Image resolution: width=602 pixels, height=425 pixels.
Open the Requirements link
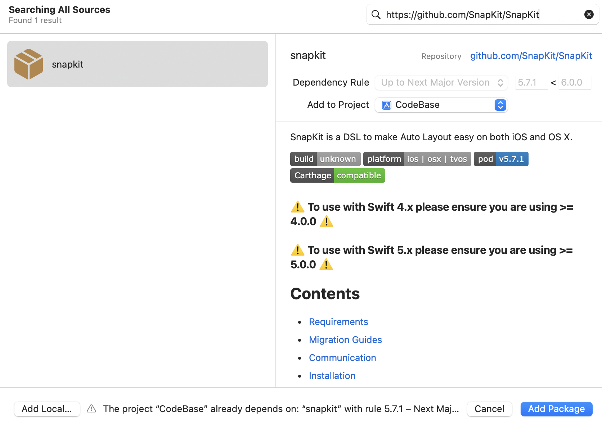point(338,322)
